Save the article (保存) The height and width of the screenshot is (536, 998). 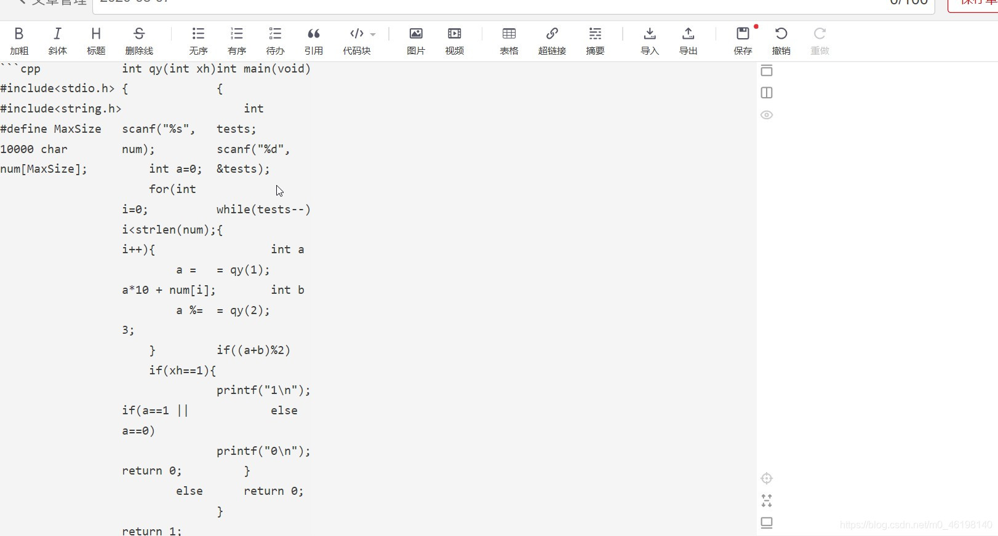743,41
